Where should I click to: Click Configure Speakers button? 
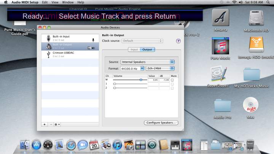tap(161, 122)
